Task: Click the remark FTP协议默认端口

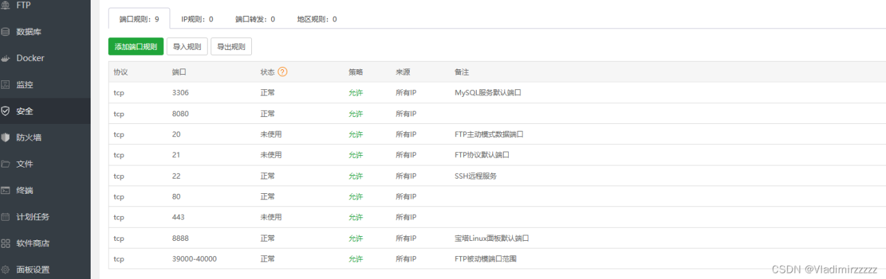Action: click(x=482, y=155)
